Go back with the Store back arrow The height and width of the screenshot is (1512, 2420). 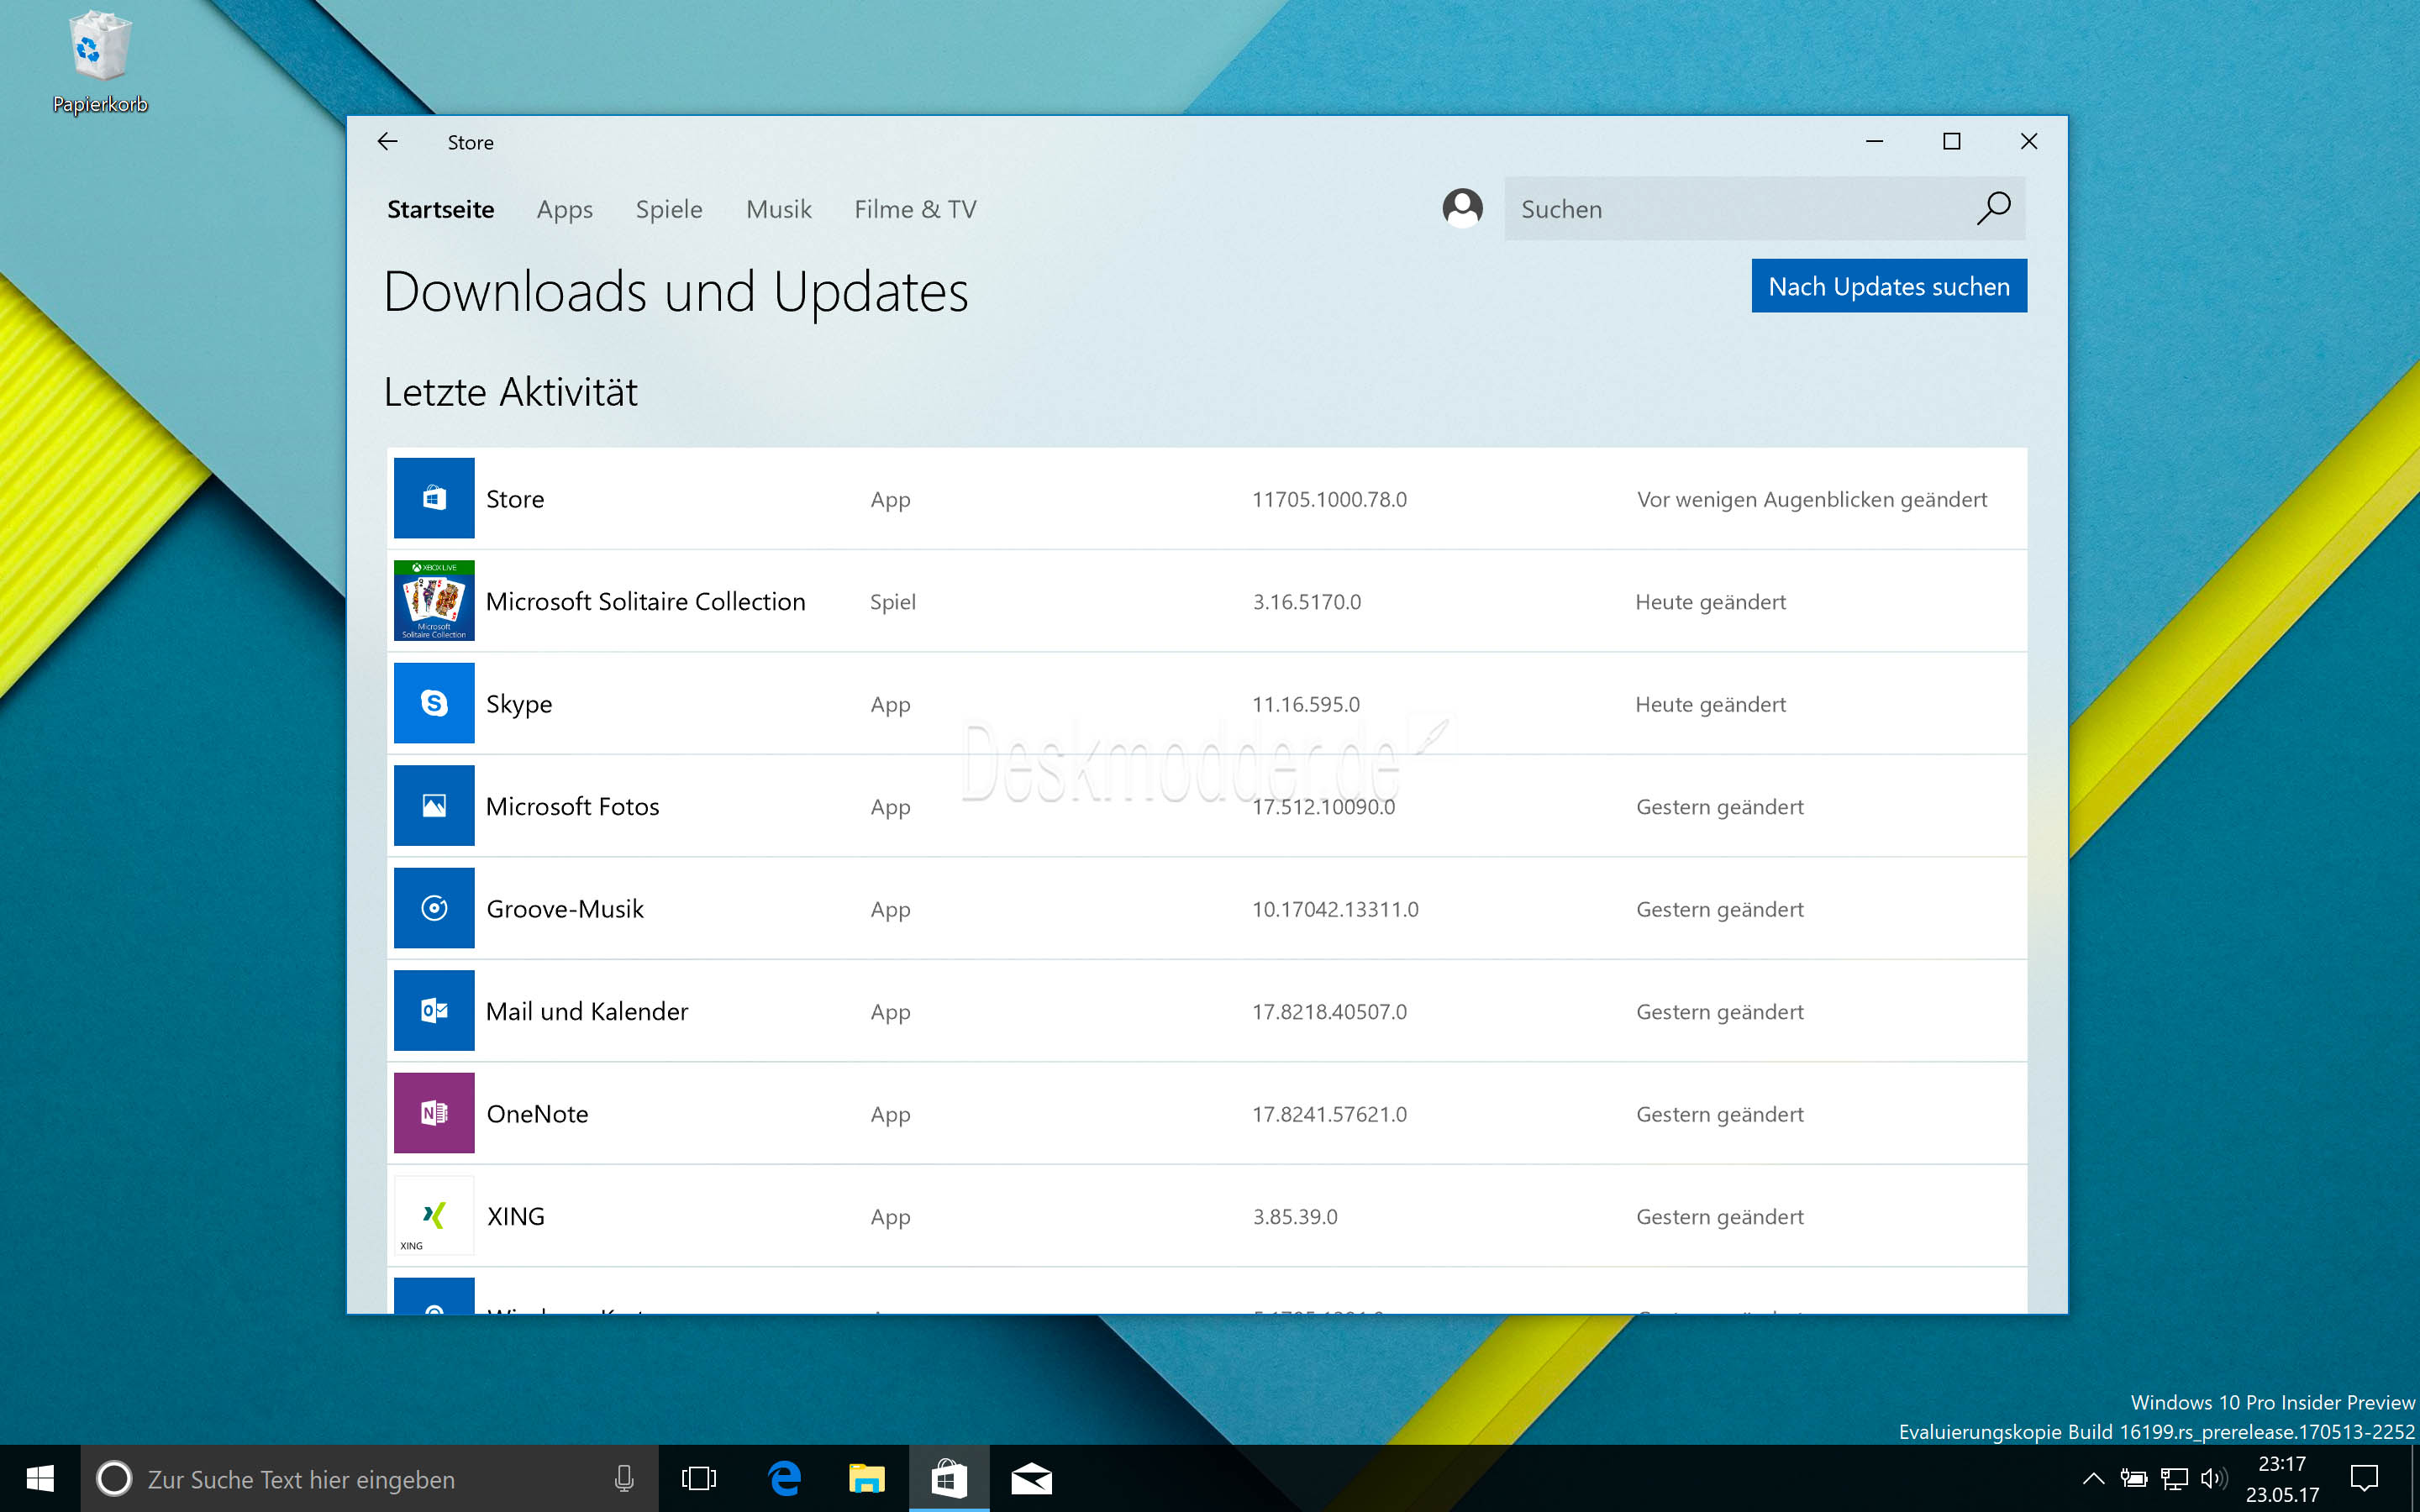click(388, 142)
